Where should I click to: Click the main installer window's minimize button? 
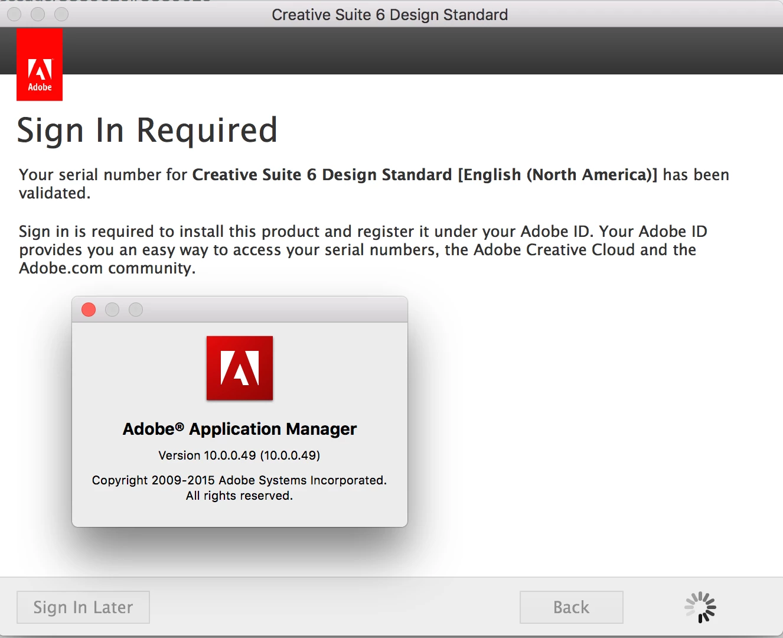coord(38,14)
